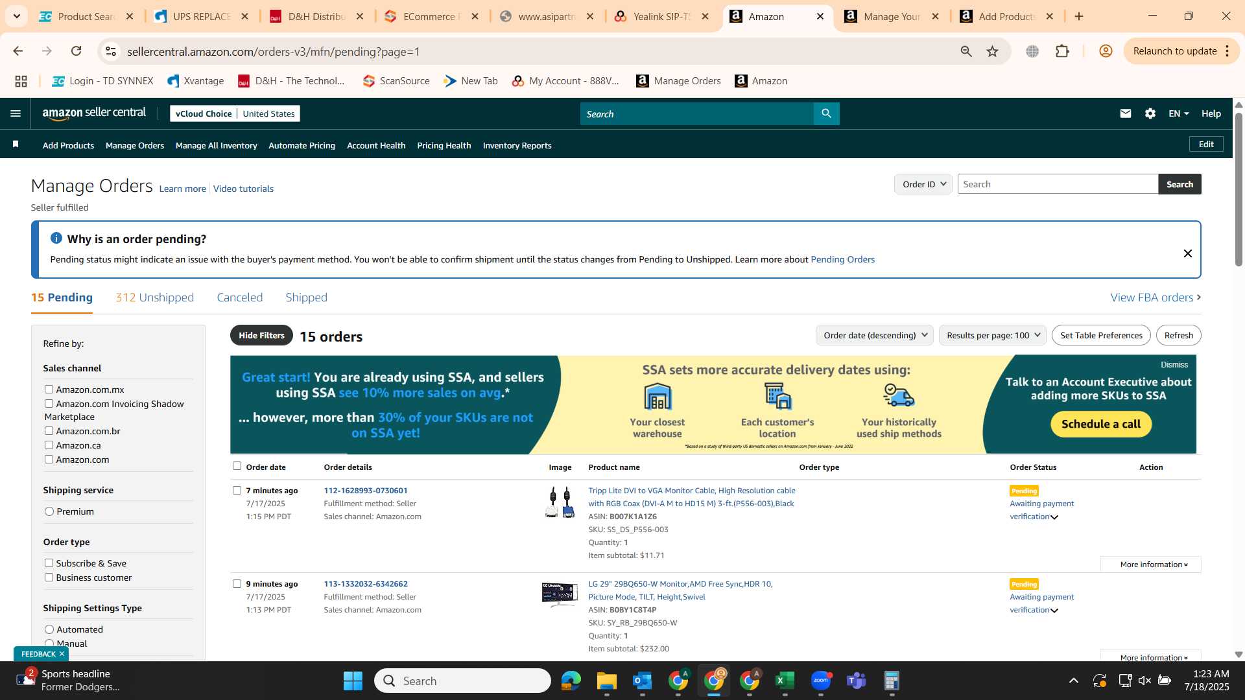Click the Refresh orders button

click(x=1178, y=335)
